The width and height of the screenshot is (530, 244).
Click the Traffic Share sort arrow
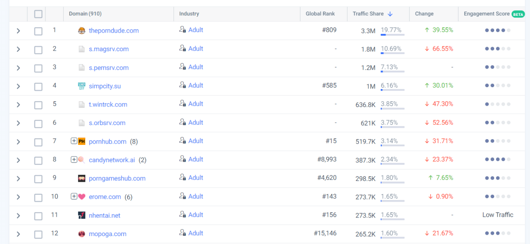(x=390, y=14)
